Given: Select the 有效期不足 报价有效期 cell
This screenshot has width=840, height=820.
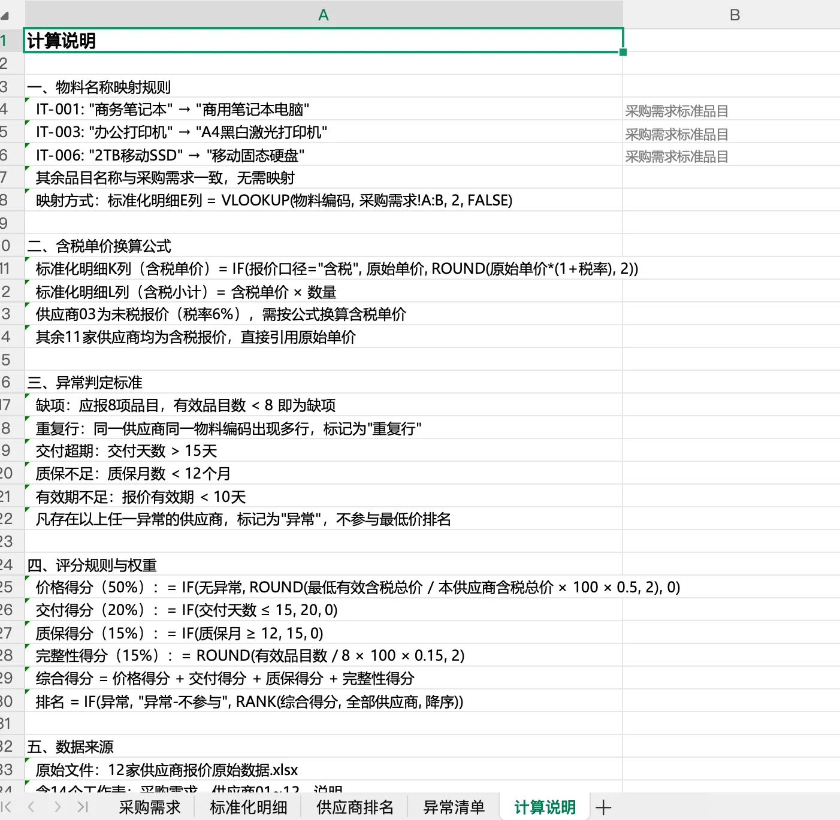Looking at the screenshot, I should tap(324, 497).
